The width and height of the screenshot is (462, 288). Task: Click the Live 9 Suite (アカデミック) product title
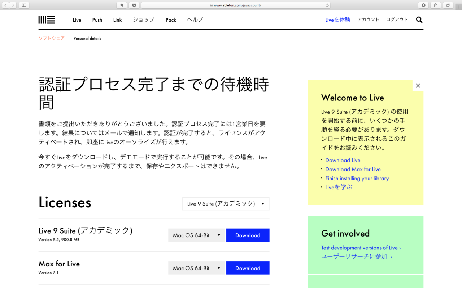click(x=86, y=230)
